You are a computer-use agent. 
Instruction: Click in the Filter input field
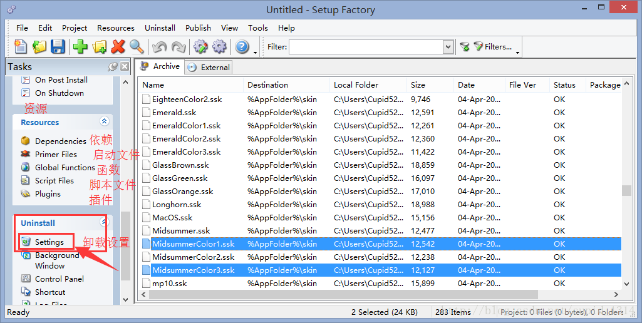click(366, 47)
